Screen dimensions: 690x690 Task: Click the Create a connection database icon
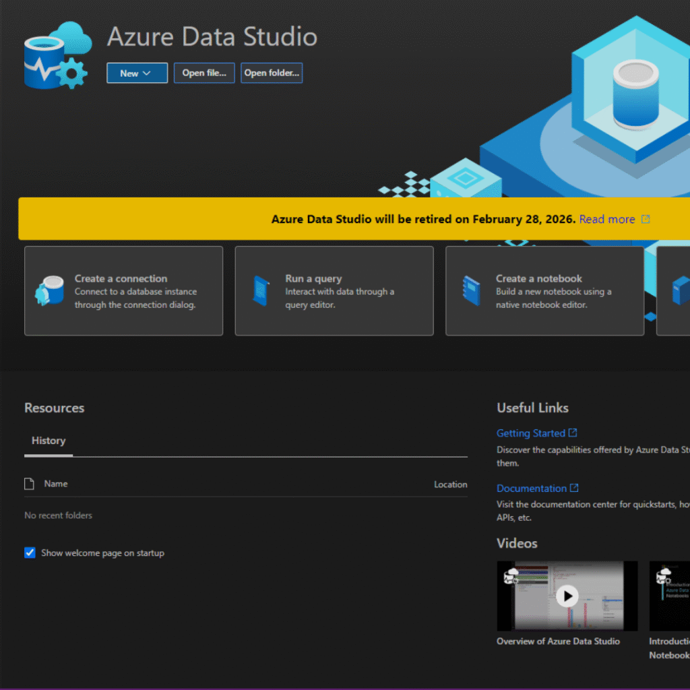(x=50, y=290)
